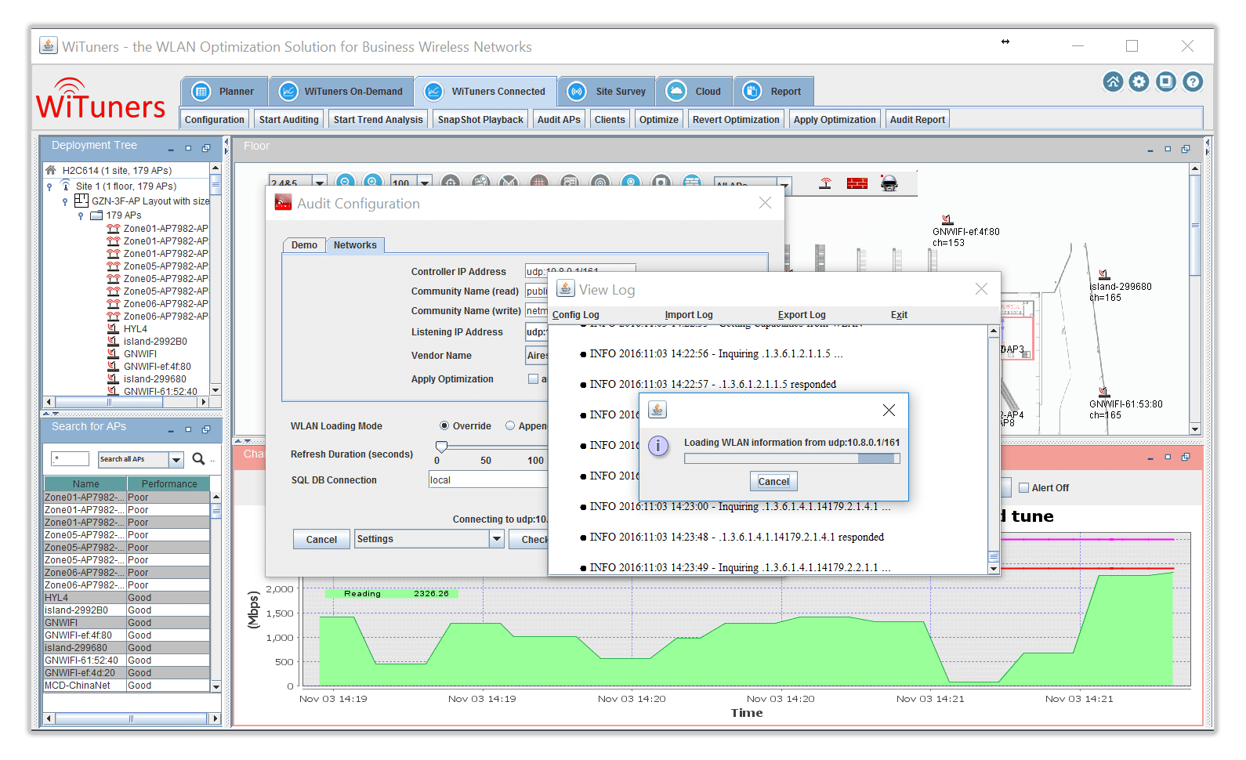Screen dimensions: 1246x760
Task: Toggle the Alert Off checkbox
Action: click(x=1023, y=488)
